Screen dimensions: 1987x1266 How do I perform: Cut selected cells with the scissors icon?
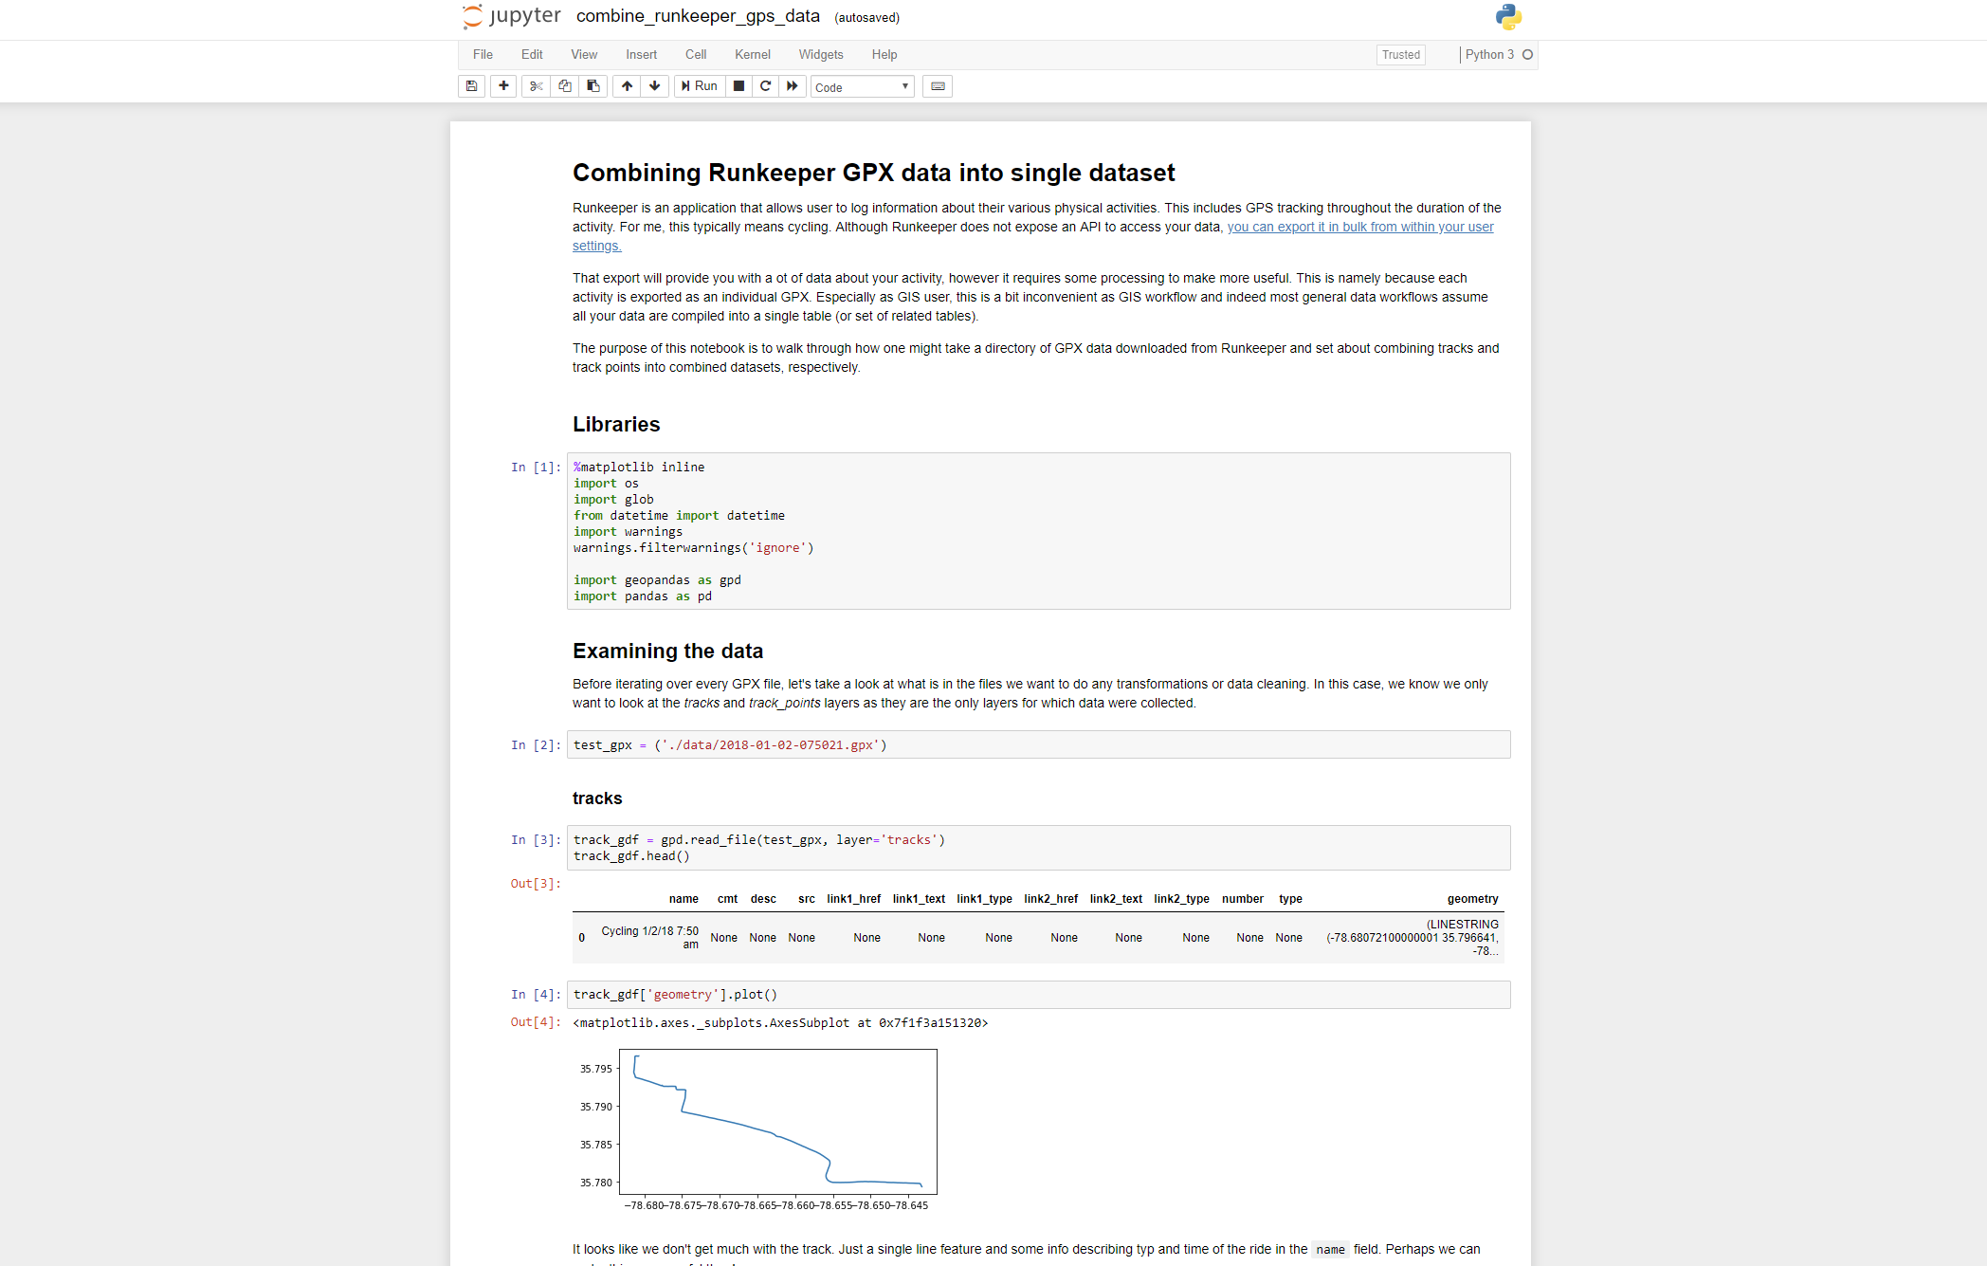click(x=536, y=86)
